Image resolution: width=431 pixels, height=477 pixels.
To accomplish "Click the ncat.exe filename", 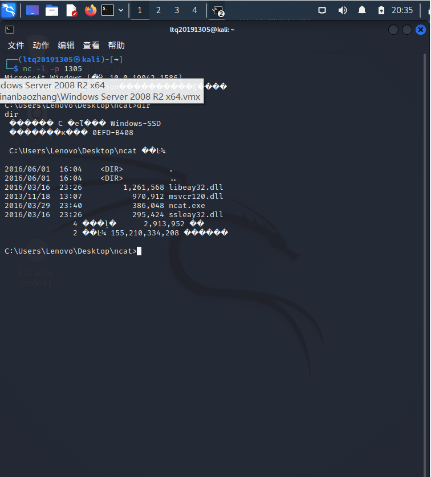I will click(187, 206).
